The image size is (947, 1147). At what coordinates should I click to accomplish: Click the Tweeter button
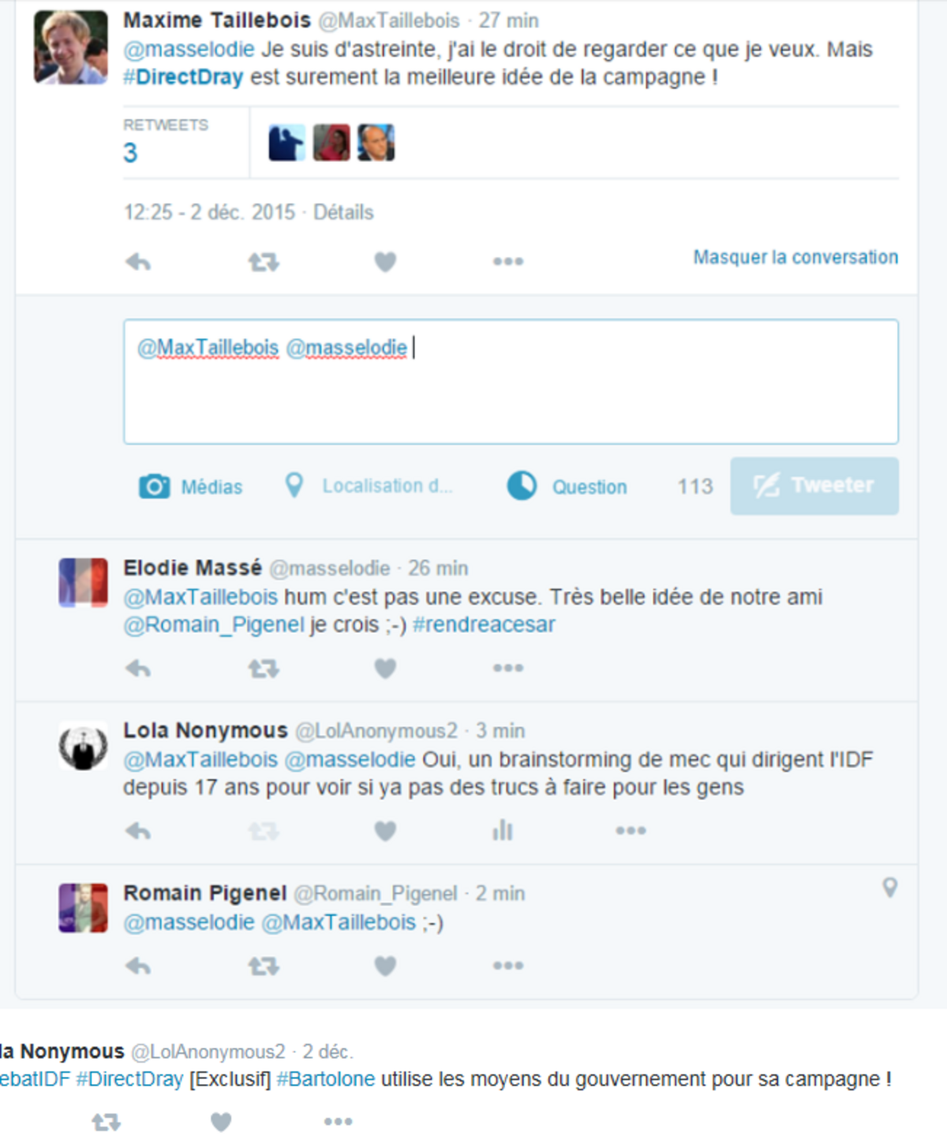pyautogui.click(x=814, y=486)
